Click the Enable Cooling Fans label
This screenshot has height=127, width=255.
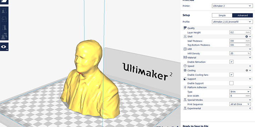(198, 75)
